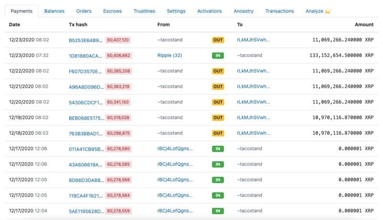Switch to the Balances tab

point(54,11)
